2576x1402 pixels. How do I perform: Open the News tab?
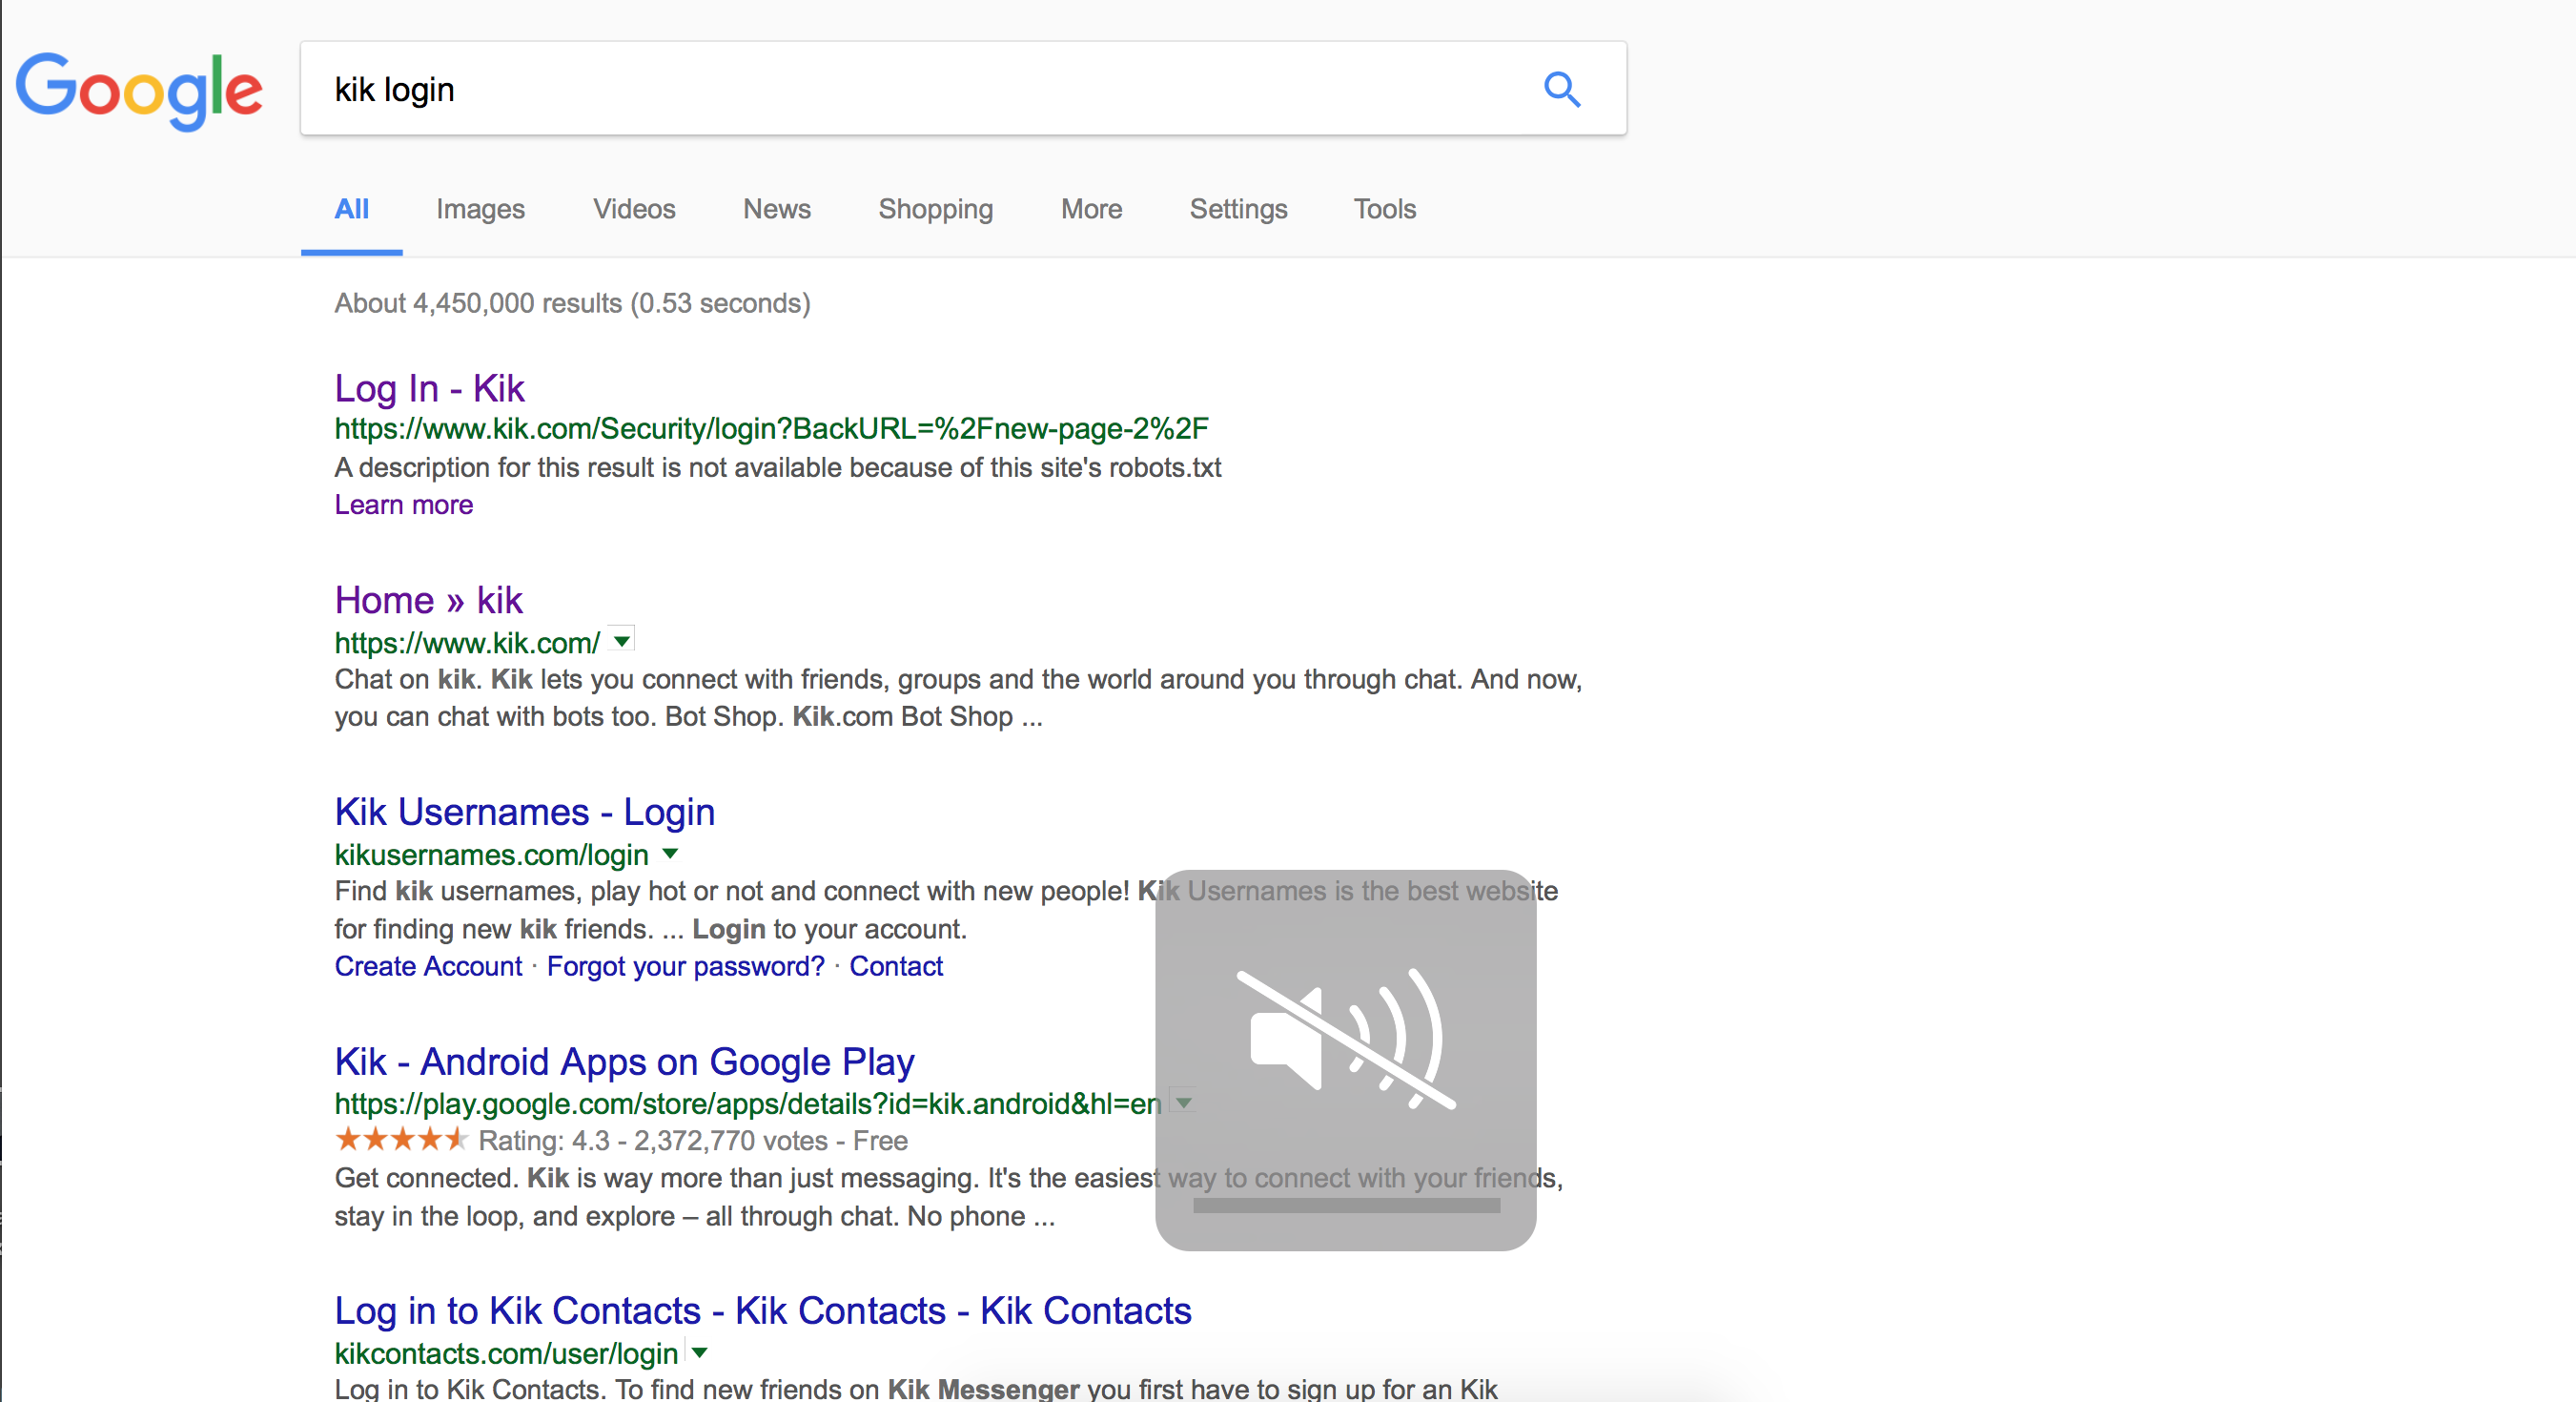pos(776,209)
